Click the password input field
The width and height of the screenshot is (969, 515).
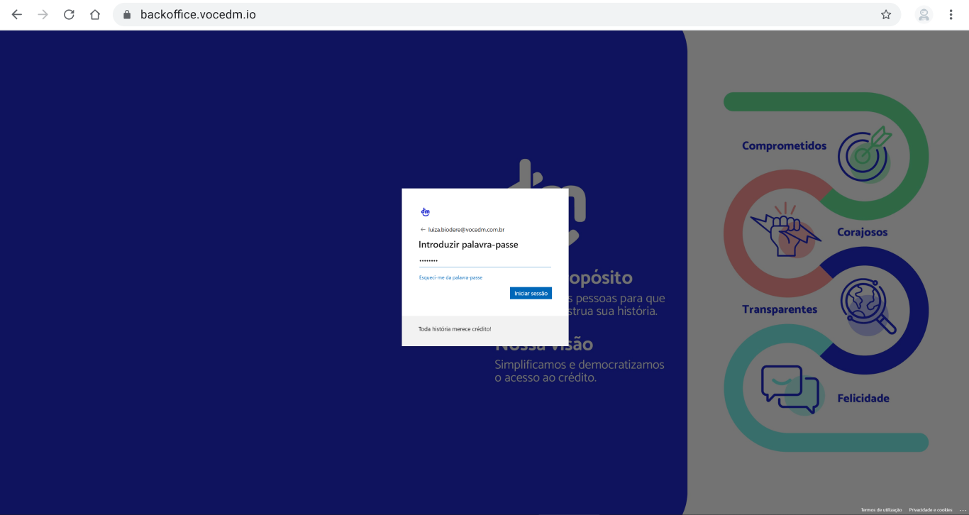pyautogui.click(x=485, y=261)
